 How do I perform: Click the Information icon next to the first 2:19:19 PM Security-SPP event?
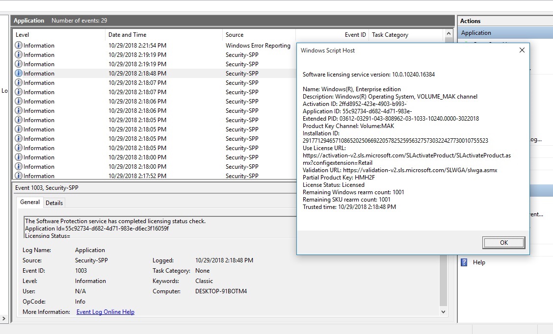click(x=18, y=54)
